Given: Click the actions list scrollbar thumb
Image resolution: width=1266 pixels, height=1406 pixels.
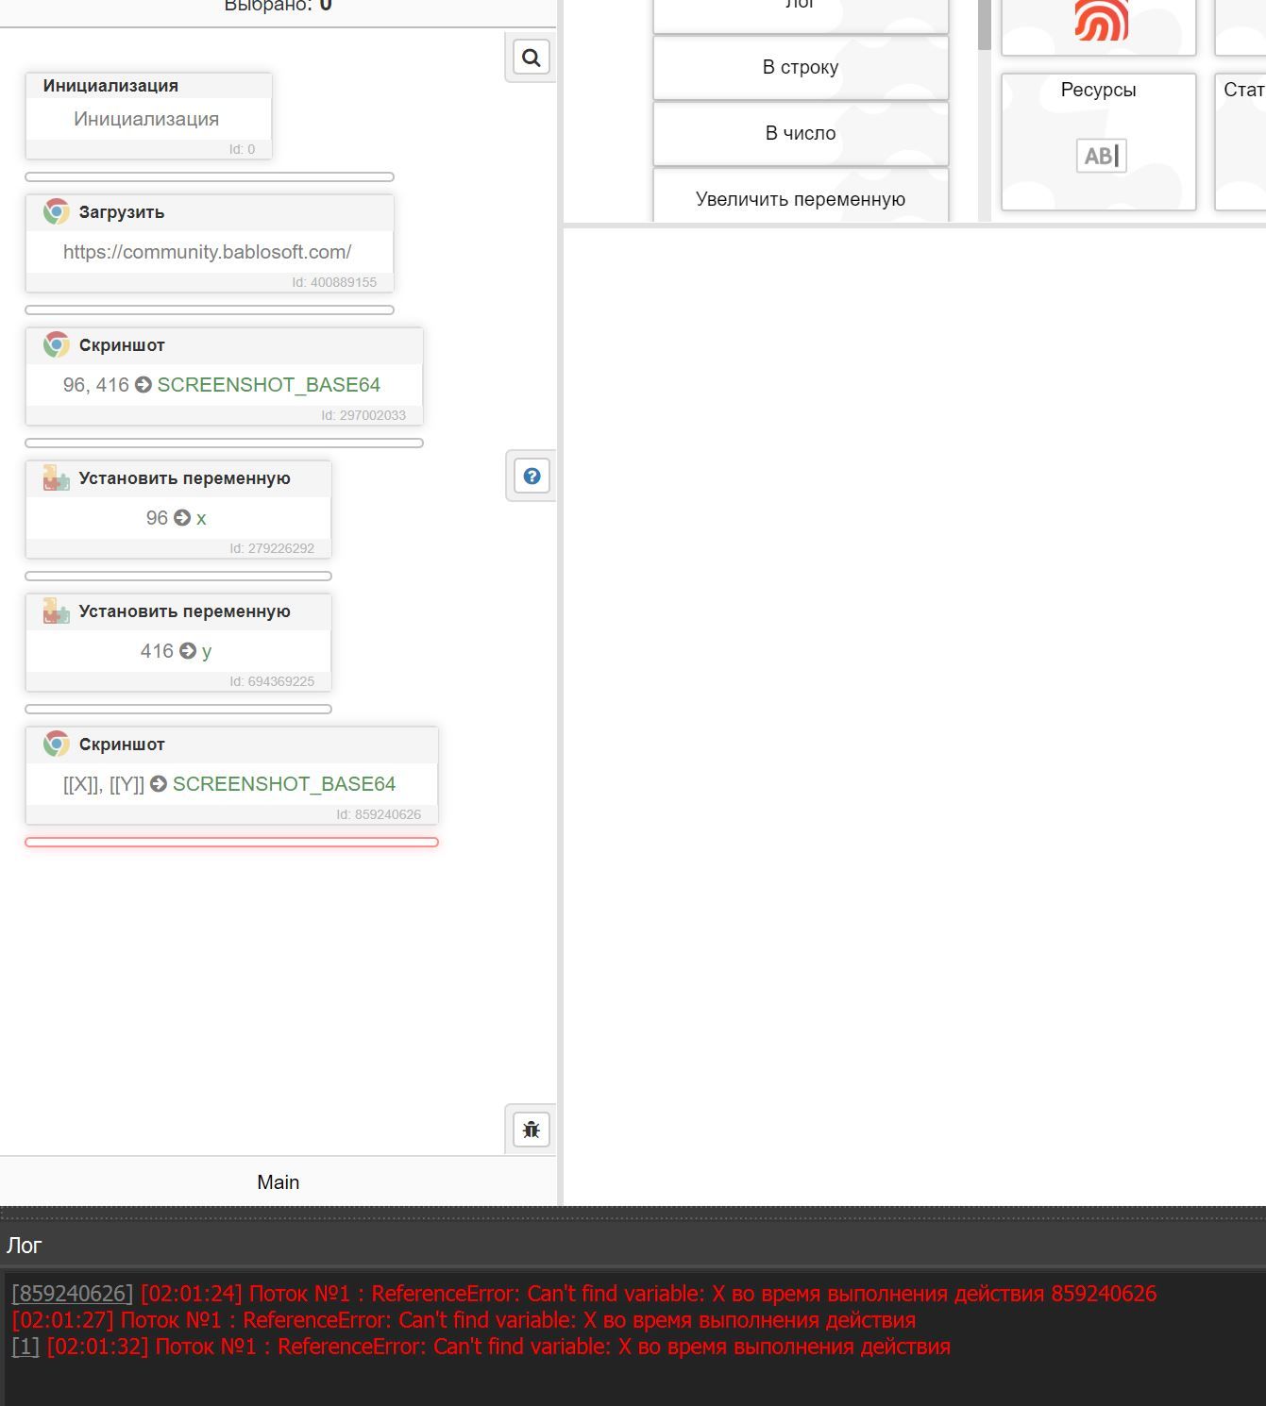Looking at the screenshot, I should pyautogui.click(x=984, y=24).
